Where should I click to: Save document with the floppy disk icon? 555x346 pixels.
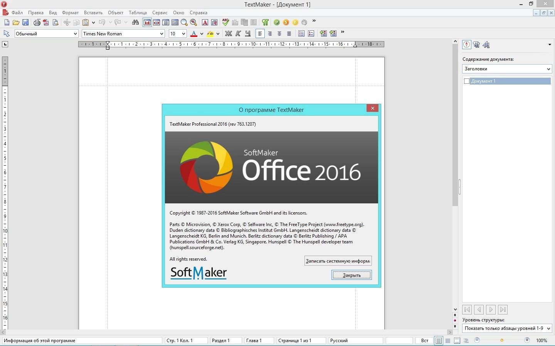pyautogui.click(x=25, y=22)
